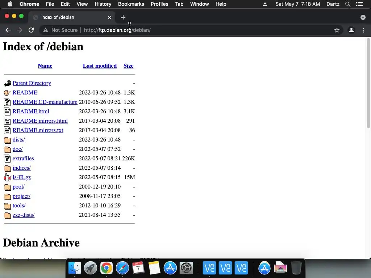
Task: Click the unknown-file icon beside README.CD-manufacture
Action: click(x=7, y=102)
